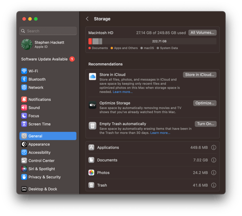The image size is (242, 216).
Task: Click the 222.71 GB free space bar
Action: (x=159, y=41)
